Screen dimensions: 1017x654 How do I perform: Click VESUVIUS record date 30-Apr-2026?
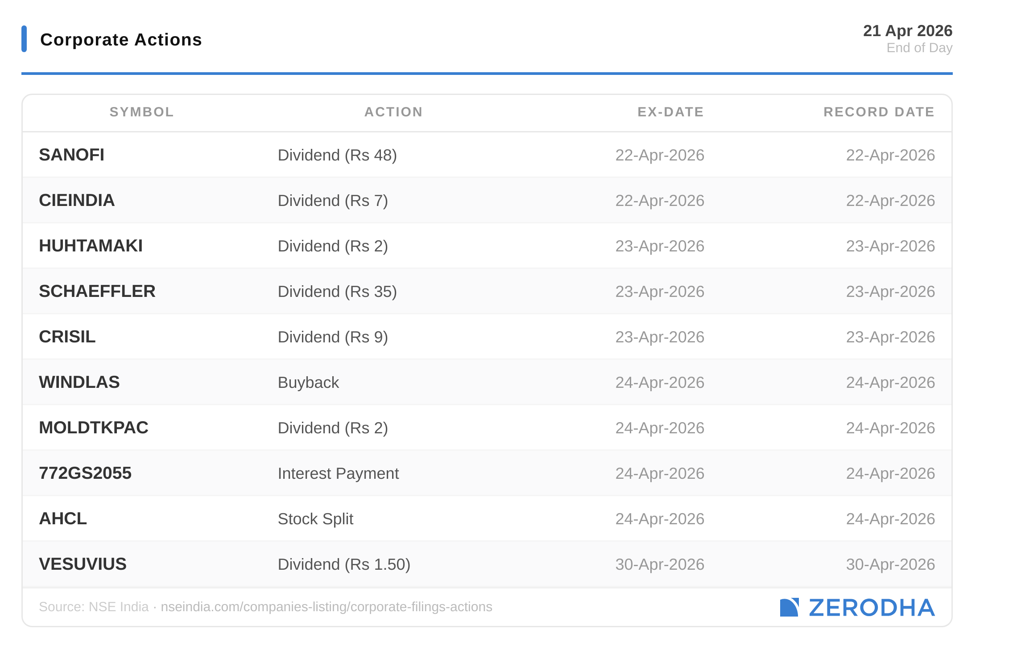click(890, 564)
